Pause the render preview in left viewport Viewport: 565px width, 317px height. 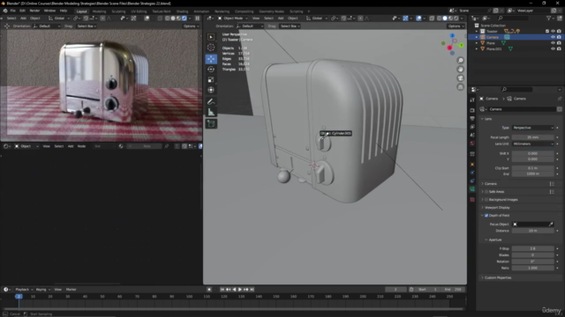coord(198,18)
